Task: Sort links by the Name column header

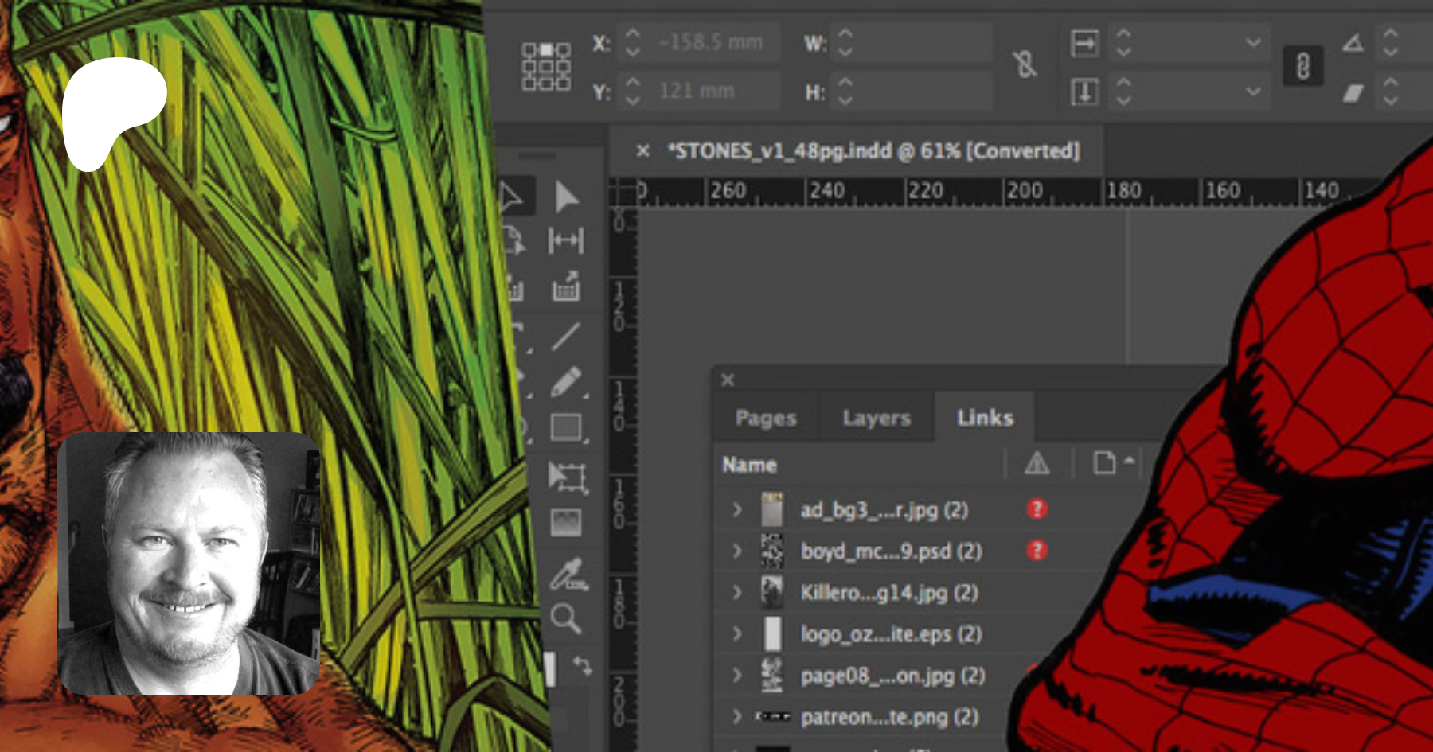Action: click(x=750, y=465)
